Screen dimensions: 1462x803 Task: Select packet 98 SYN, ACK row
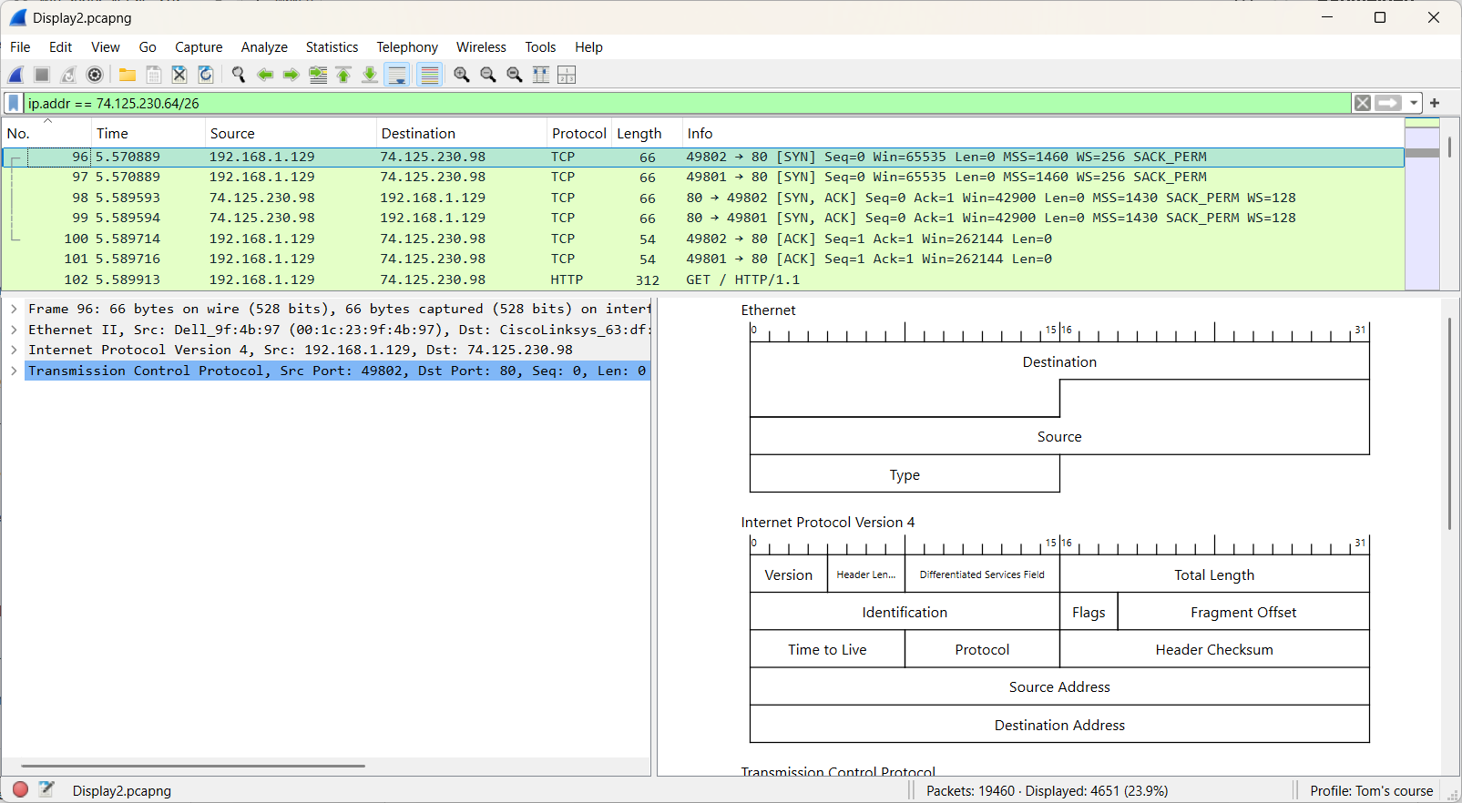tap(703, 198)
